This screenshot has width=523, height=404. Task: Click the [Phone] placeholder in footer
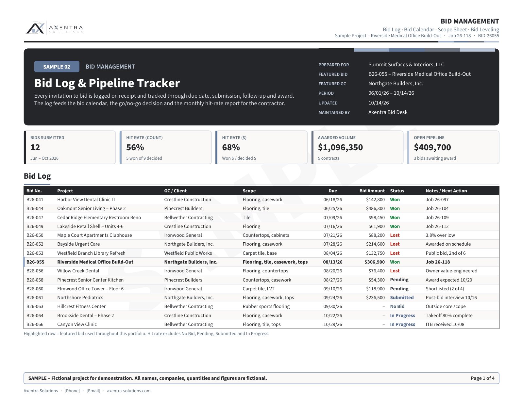pyautogui.click(x=72, y=391)
